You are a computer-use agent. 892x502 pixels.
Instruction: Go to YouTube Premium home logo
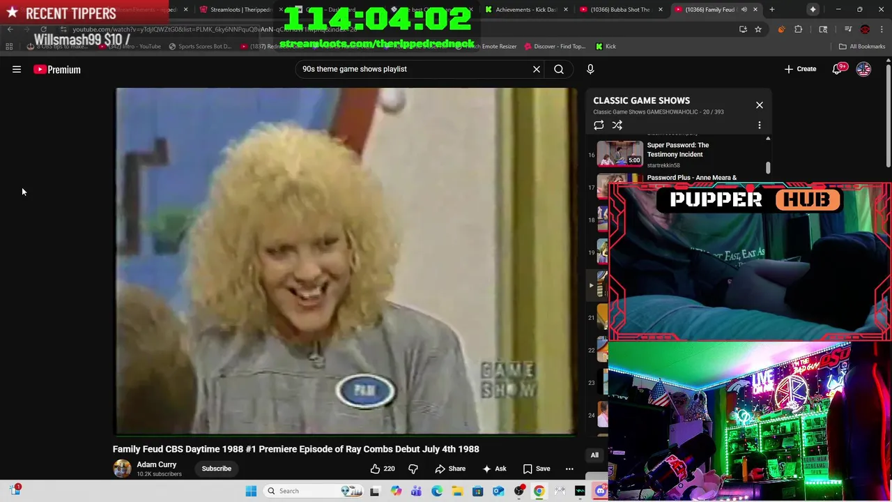57,70
